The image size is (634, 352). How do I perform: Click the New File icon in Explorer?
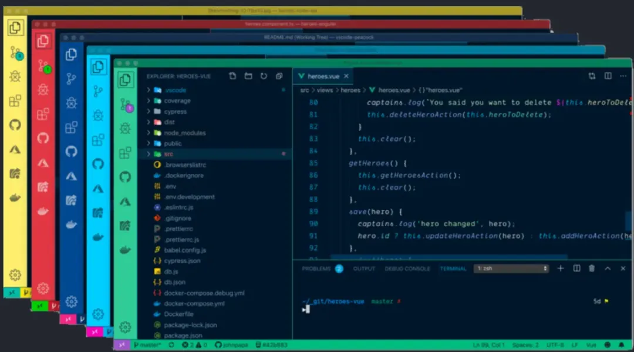click(232, 76)
